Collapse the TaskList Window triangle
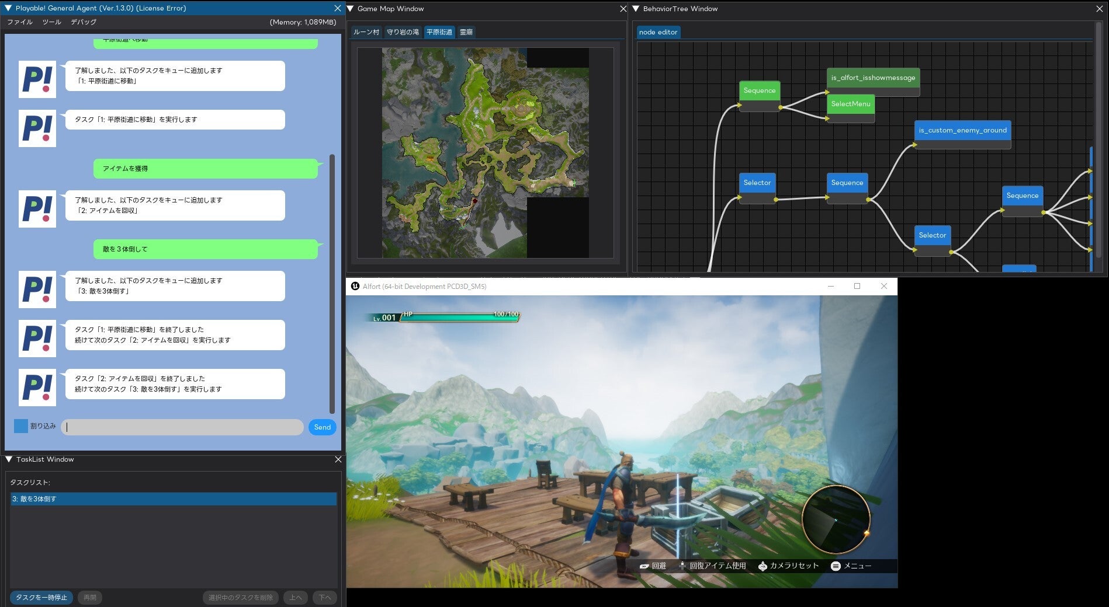The image size is (1109, 607). click(x=9, y=459)
